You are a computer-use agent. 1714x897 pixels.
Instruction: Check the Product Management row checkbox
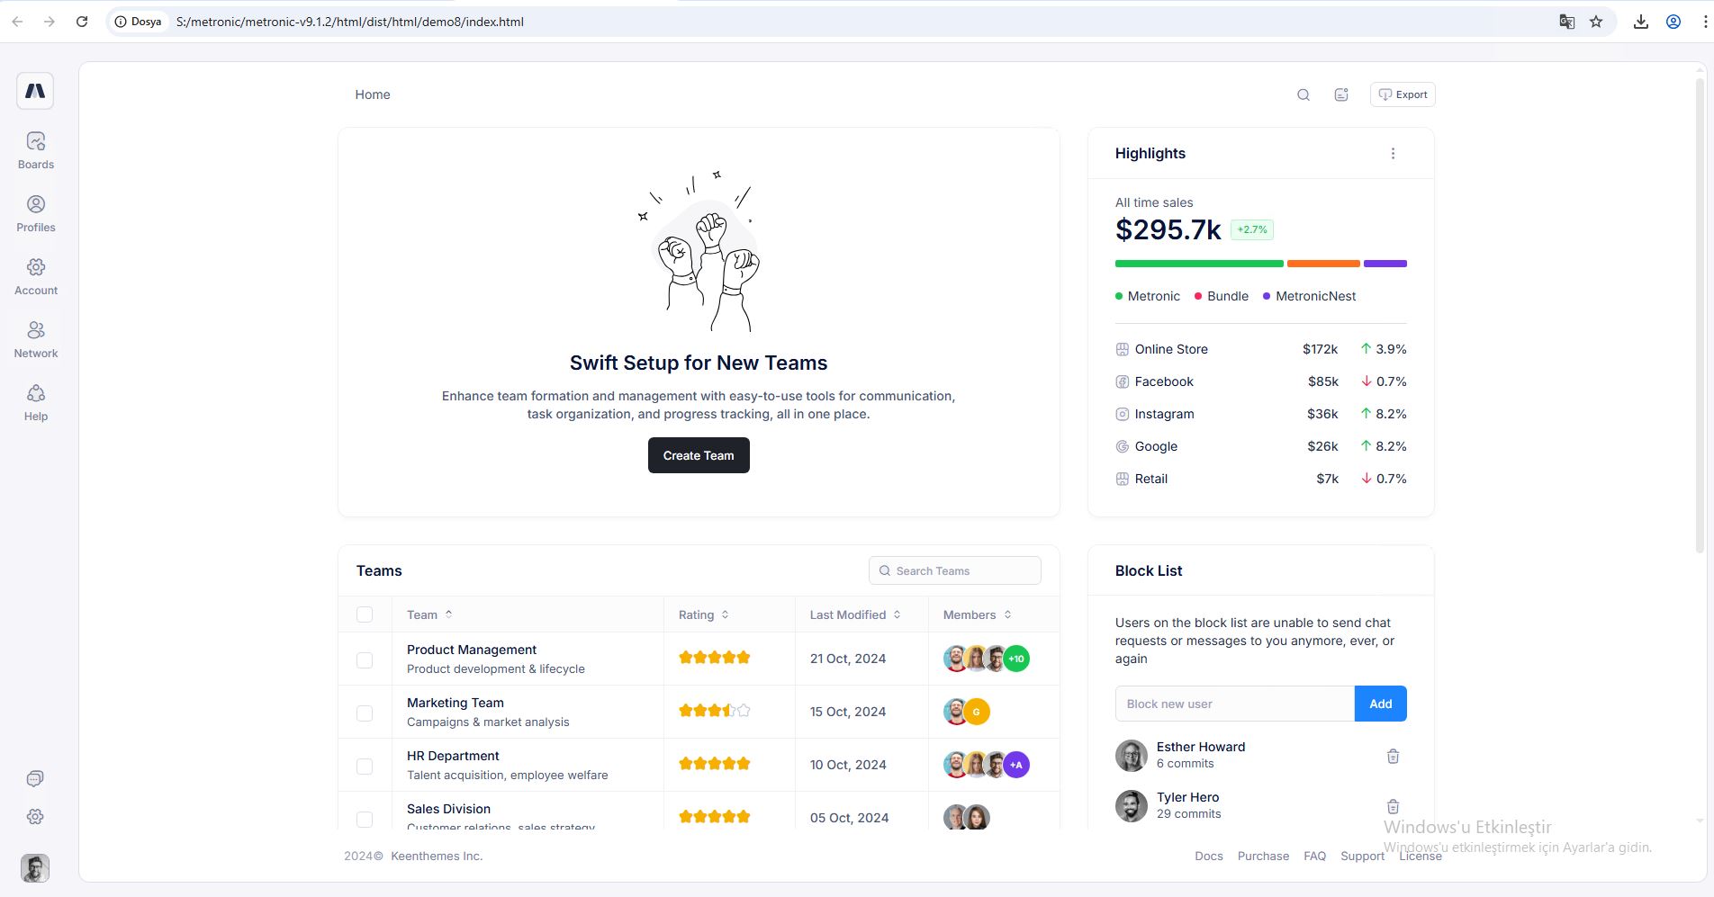(365, 659)
